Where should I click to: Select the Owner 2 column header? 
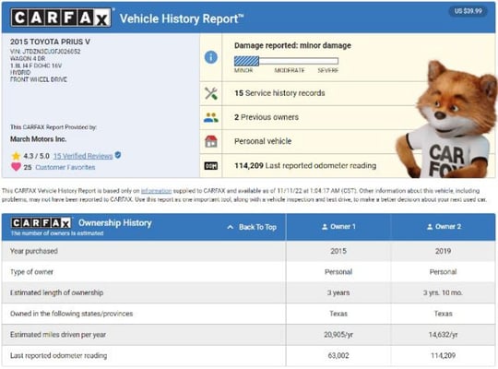[444, 227]
